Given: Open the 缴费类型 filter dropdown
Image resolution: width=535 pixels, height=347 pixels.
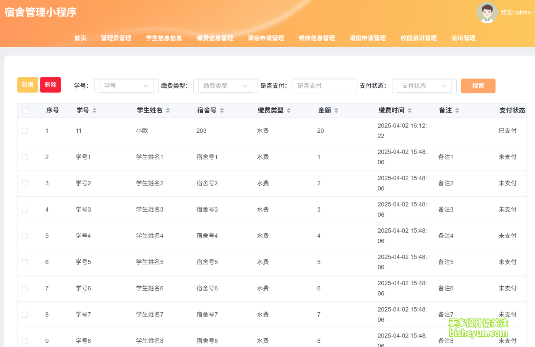Looking at the screenshot, I should coord(226,86).
